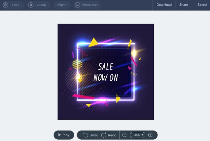210x141 pixels.
Task: Click the Lock padlock icon
Action: [5, 5]
